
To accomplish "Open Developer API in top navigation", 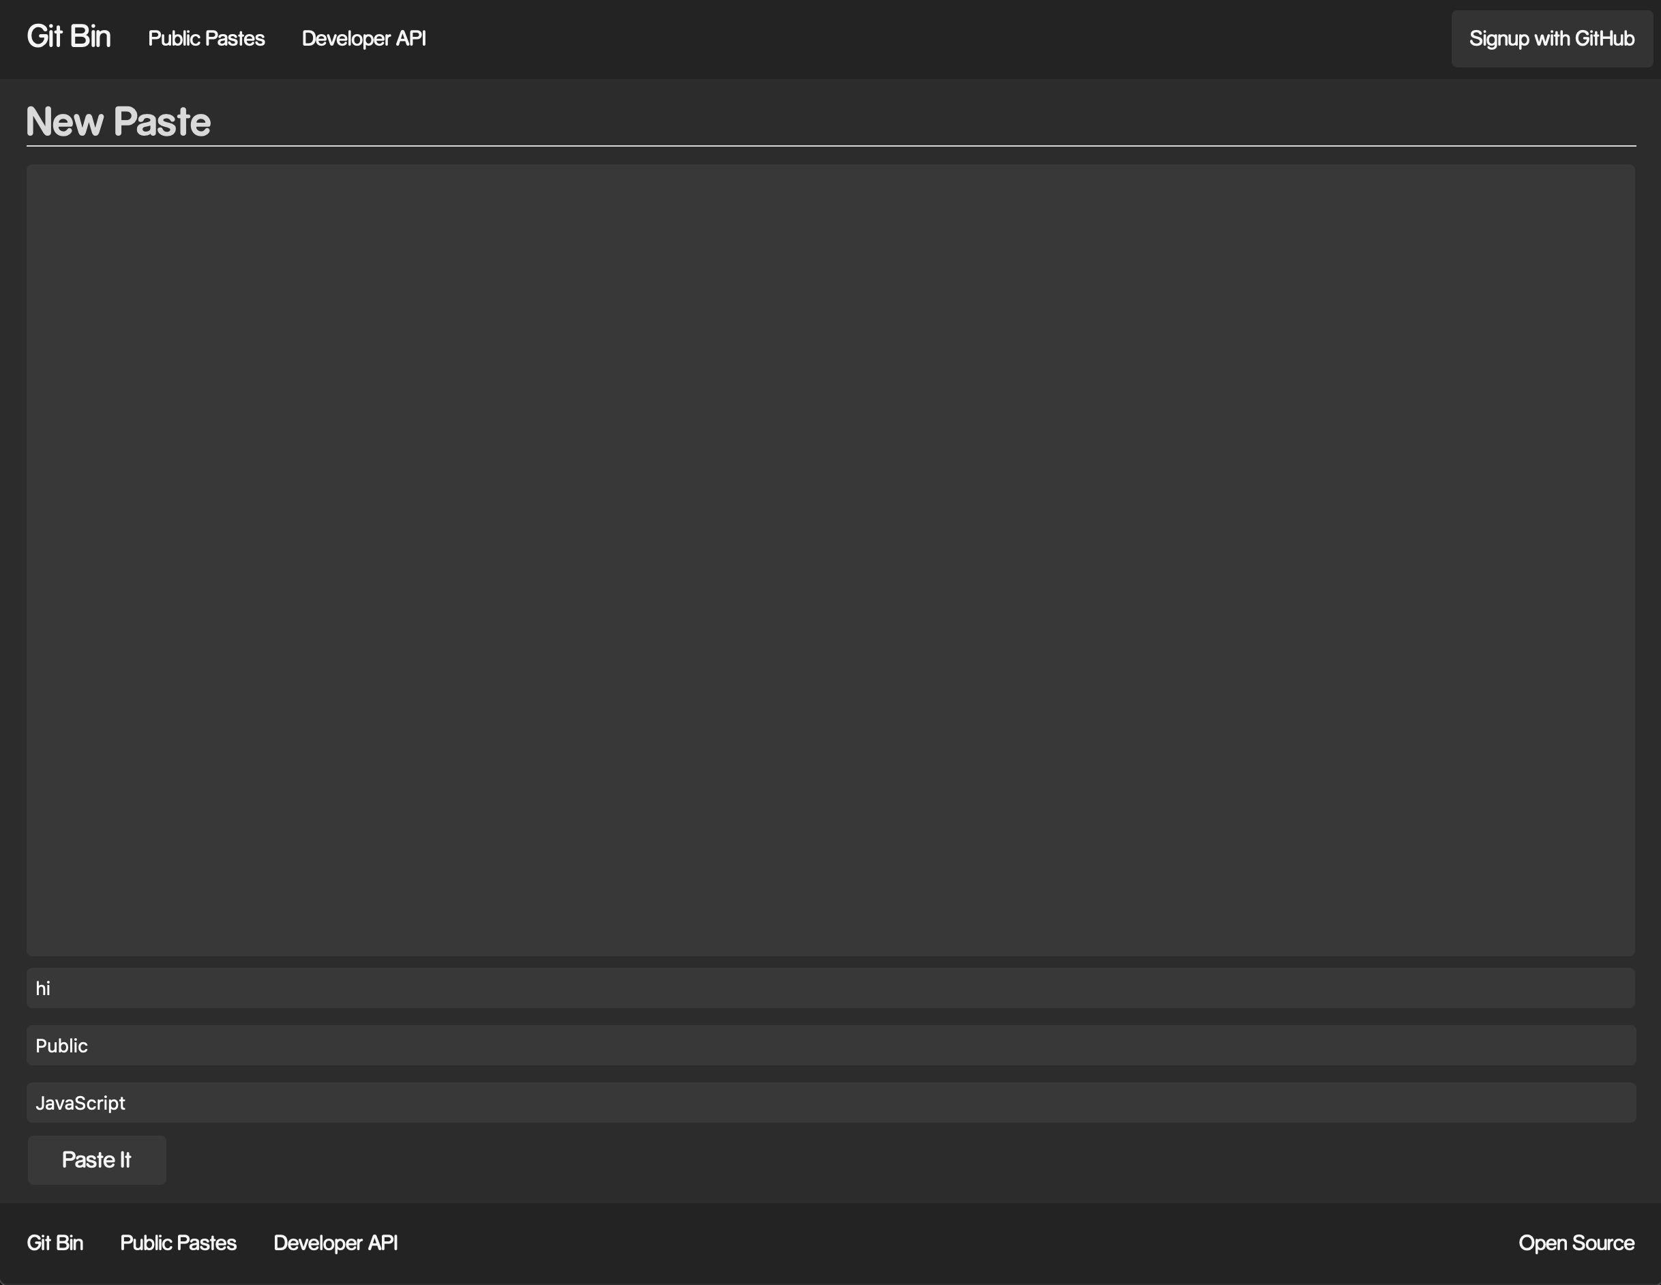I will click(x=363, y=39).
